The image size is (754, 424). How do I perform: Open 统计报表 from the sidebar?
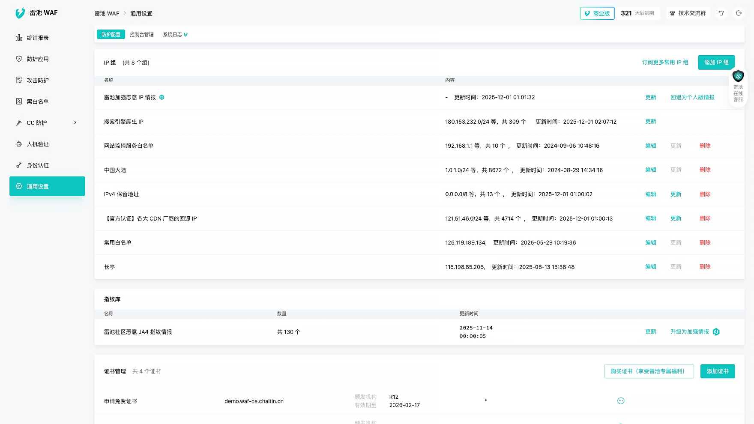[38, 38]
